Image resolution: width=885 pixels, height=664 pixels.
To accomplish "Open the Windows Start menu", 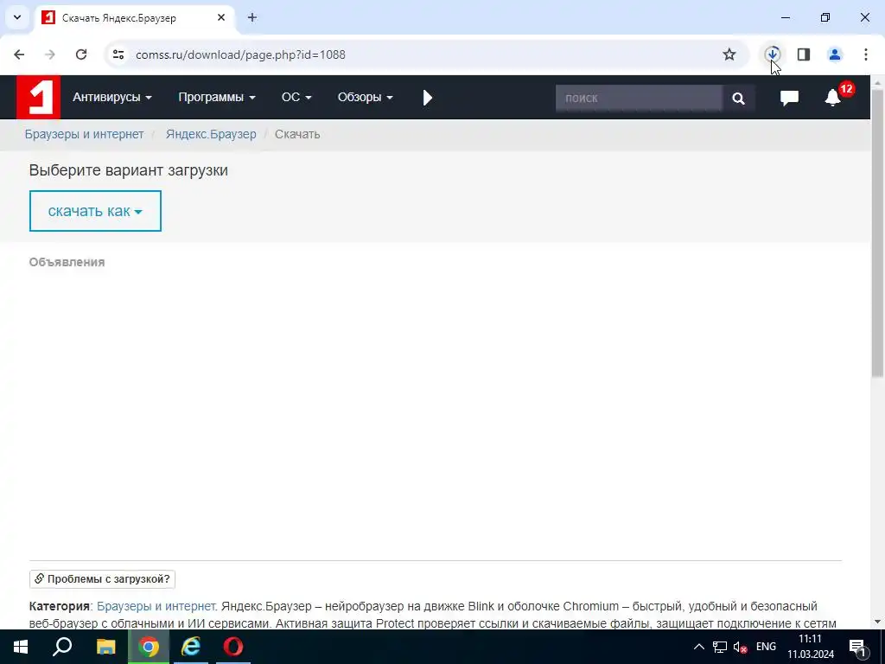I will 21,647.
